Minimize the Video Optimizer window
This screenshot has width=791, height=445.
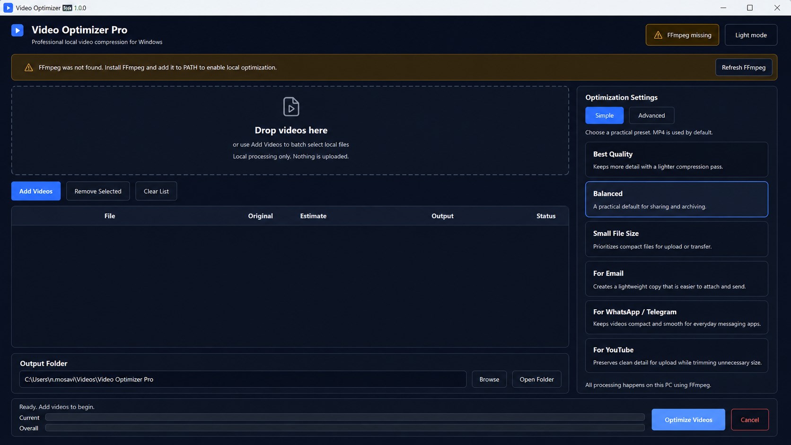tap(723, 8)
